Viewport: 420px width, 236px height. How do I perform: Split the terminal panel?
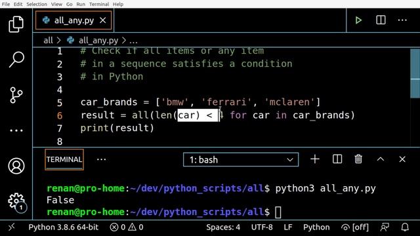pos(337,159)
